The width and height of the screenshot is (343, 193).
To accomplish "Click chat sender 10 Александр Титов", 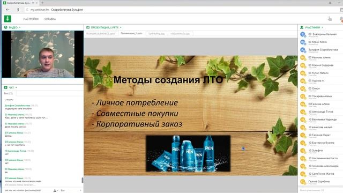I will [x=16, y=151].
